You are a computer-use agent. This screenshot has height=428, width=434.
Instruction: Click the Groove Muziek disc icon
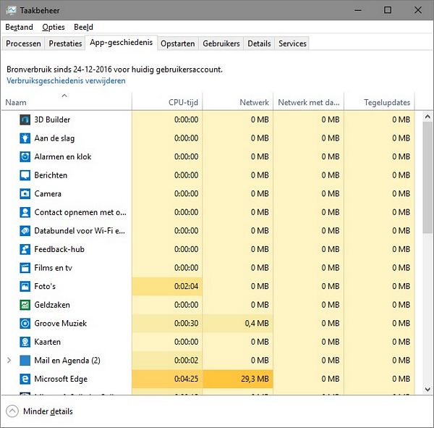point(25,324)
